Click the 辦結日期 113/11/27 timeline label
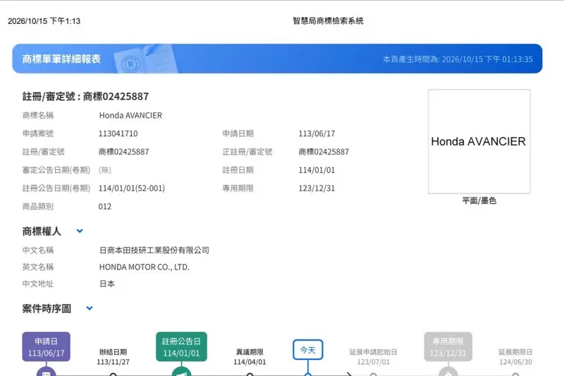 point(113,357)
